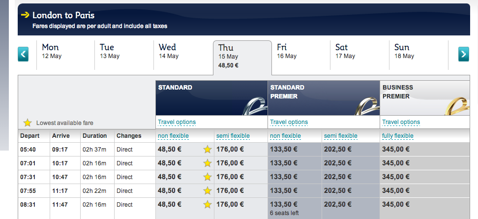This screenshot has width=478, height=219.
Task: Click the Arrive column header
Action: (60, 136)
